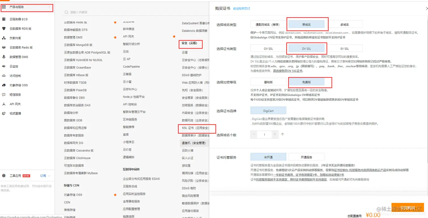Select DigiCert certificate brand
Image resolution: width=428 pixels, height=218 pixels.
point(268,111)
